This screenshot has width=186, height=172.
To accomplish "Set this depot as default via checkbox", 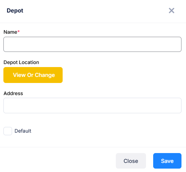I will click(8, 131).
